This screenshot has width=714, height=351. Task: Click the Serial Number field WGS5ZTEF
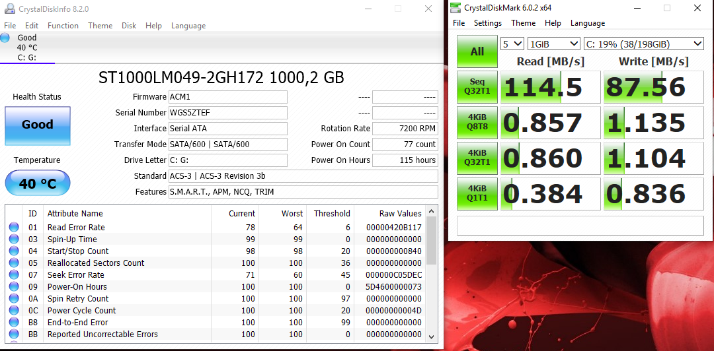pyautogui.click(x=227, y=113)
